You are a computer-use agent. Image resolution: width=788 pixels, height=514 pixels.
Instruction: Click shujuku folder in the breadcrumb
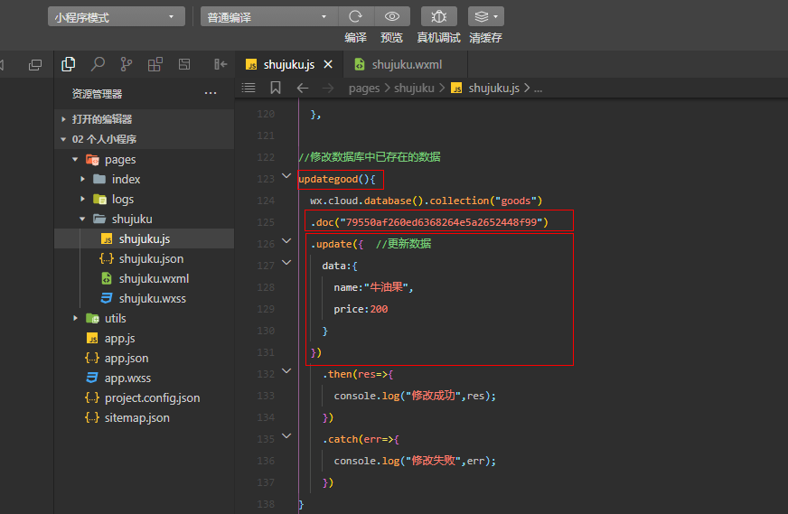(414, 89)
